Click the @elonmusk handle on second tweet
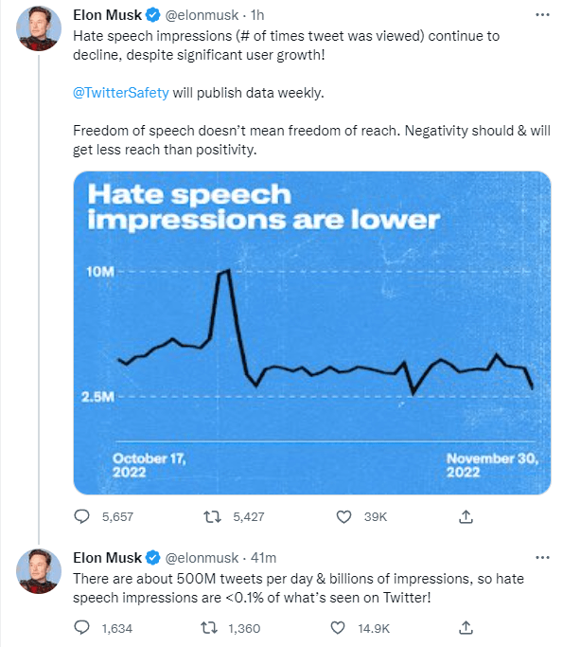This screenshot has height=647, width=563. (x=202, y=558)
